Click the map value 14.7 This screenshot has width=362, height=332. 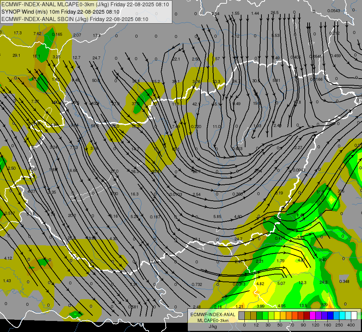pos(135,149)
